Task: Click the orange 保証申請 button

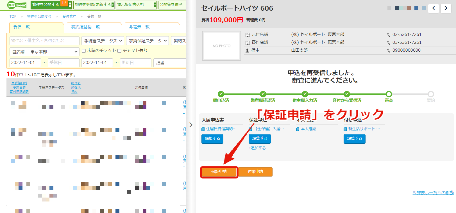Action: click(x=219, y=172)
